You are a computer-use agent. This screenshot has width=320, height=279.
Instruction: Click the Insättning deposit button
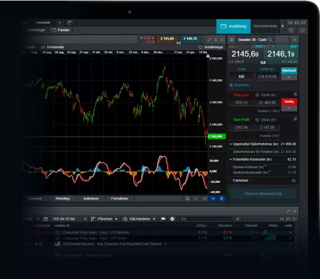[233, 26]
